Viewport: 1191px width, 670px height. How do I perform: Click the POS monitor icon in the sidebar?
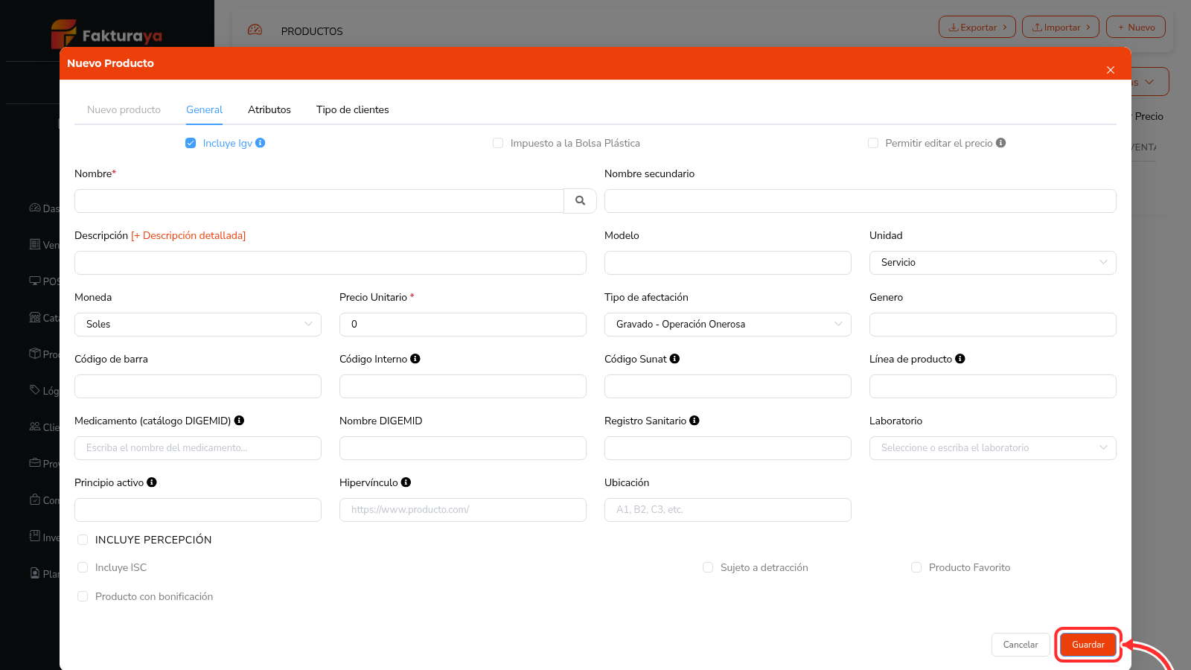coord(35,281)
